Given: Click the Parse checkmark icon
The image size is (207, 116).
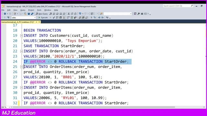Looking at the screenshot, I should [x=54, y=17].
